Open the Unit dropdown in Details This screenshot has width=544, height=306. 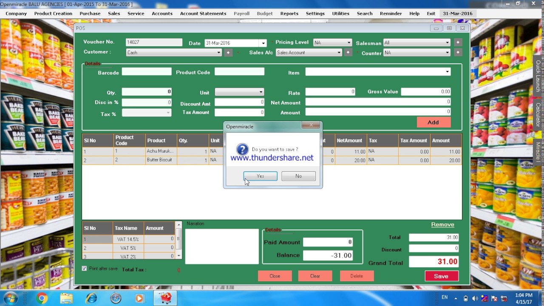[x=261, y=92]
